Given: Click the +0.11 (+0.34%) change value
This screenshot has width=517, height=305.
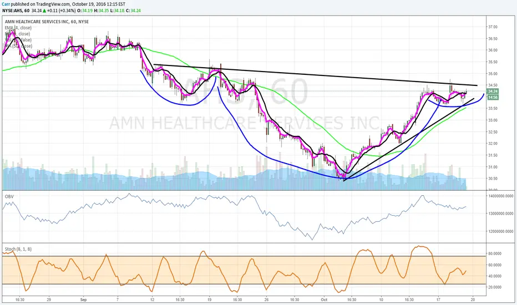Looking at the screenshot, I should pyautogui.click(x=60, y=11).
